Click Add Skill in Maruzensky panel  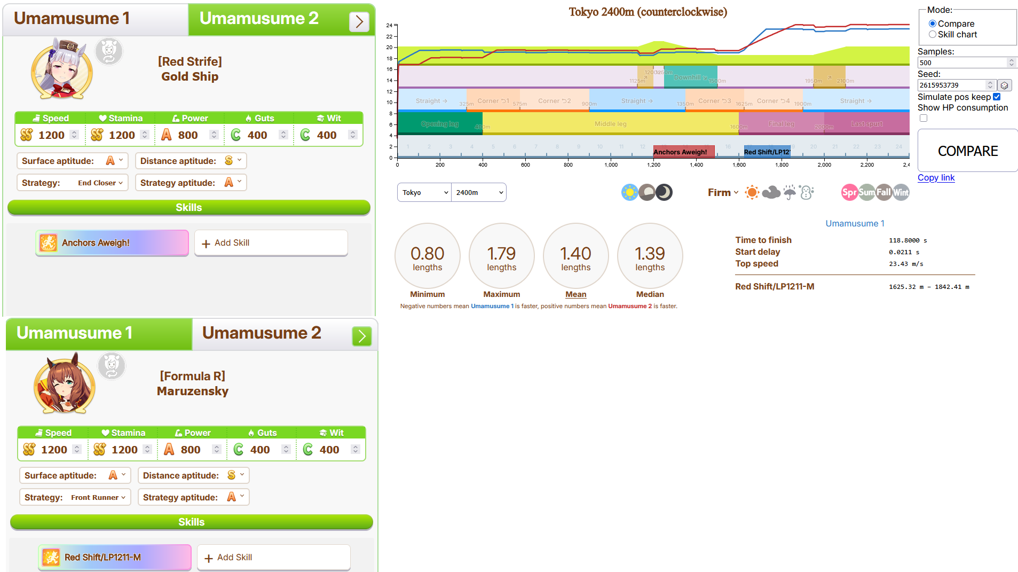(x=274, y=558)
